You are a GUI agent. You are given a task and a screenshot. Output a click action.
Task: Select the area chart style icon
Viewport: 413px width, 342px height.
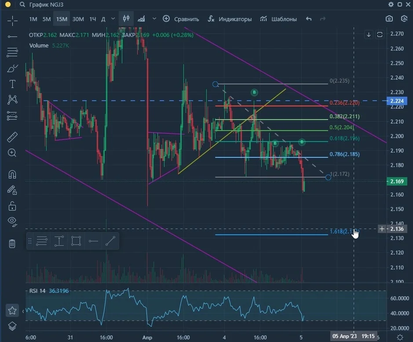[x=141, y=19]
